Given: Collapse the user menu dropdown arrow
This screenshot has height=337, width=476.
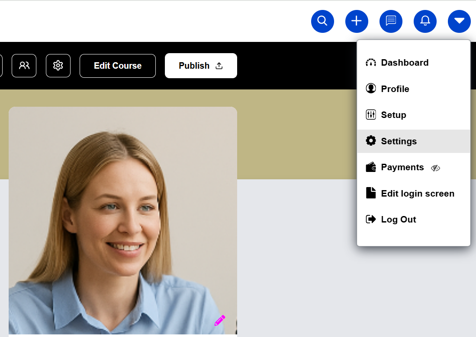Looking at the screenshot, I should 459,21.
